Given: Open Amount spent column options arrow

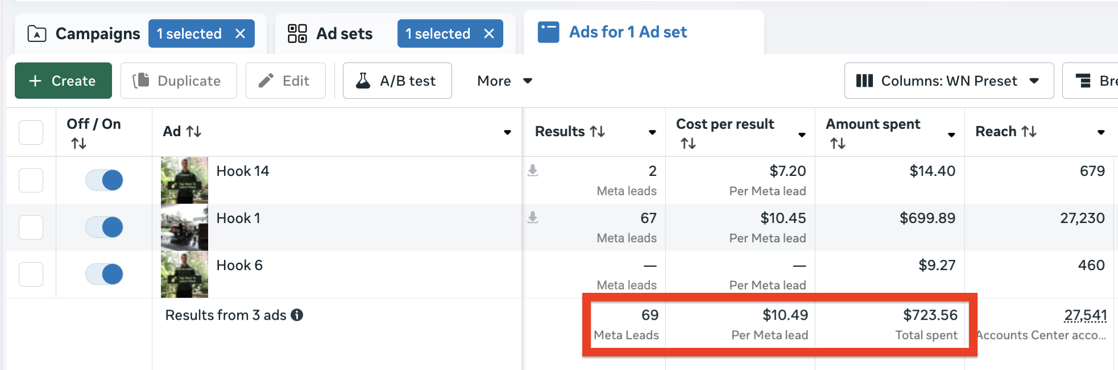Looking at the screenshot, I should click(951, 134).
